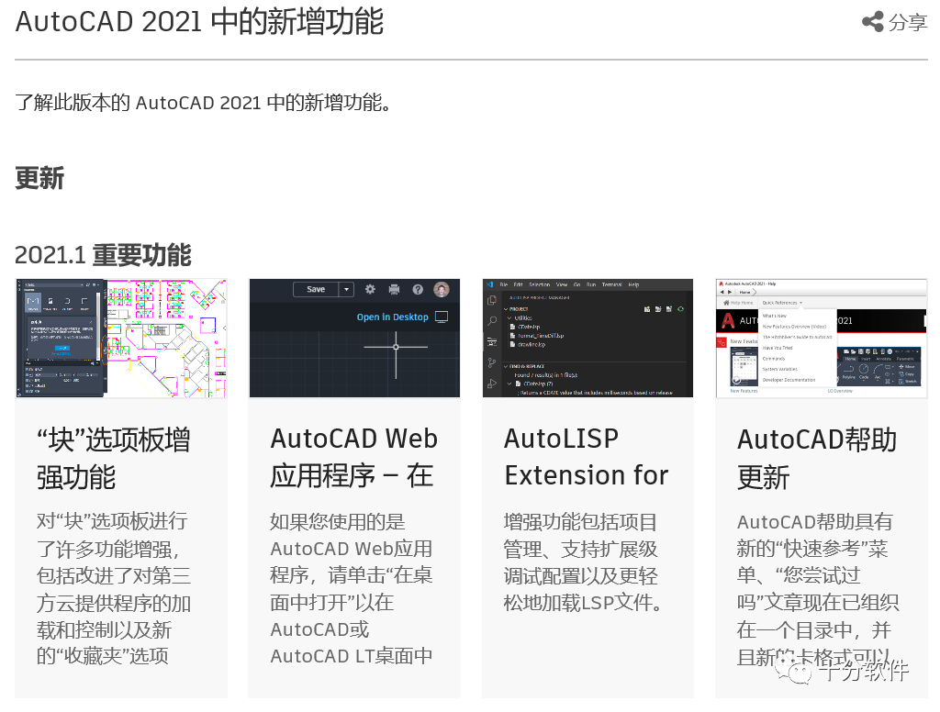The width and height of the screenshot is (940, 712).
Task: Click the description starting 如果您使用的是
Action: click(x=352, y=588)
